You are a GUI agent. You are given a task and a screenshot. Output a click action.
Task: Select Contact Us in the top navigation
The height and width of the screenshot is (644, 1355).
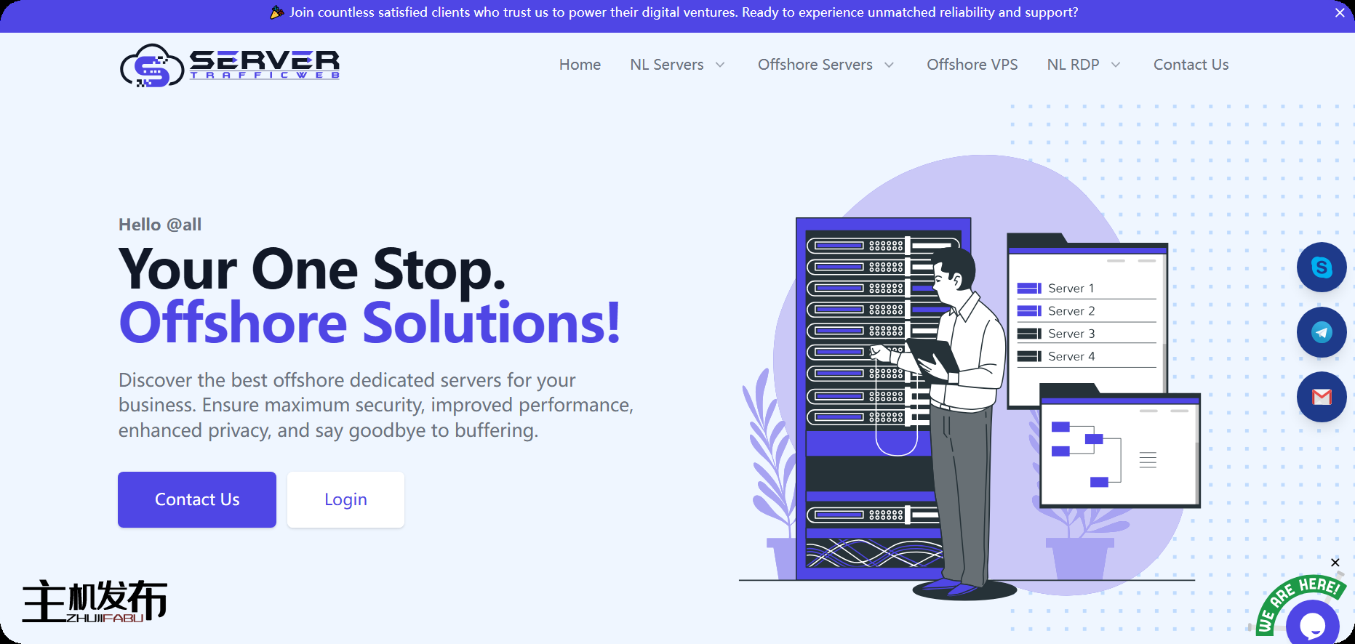click(1191, 65)
